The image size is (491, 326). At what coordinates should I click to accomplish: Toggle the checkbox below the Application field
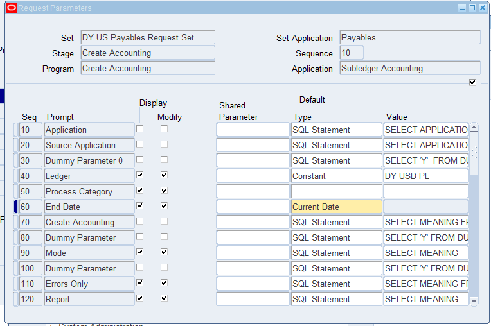(472, 83)
